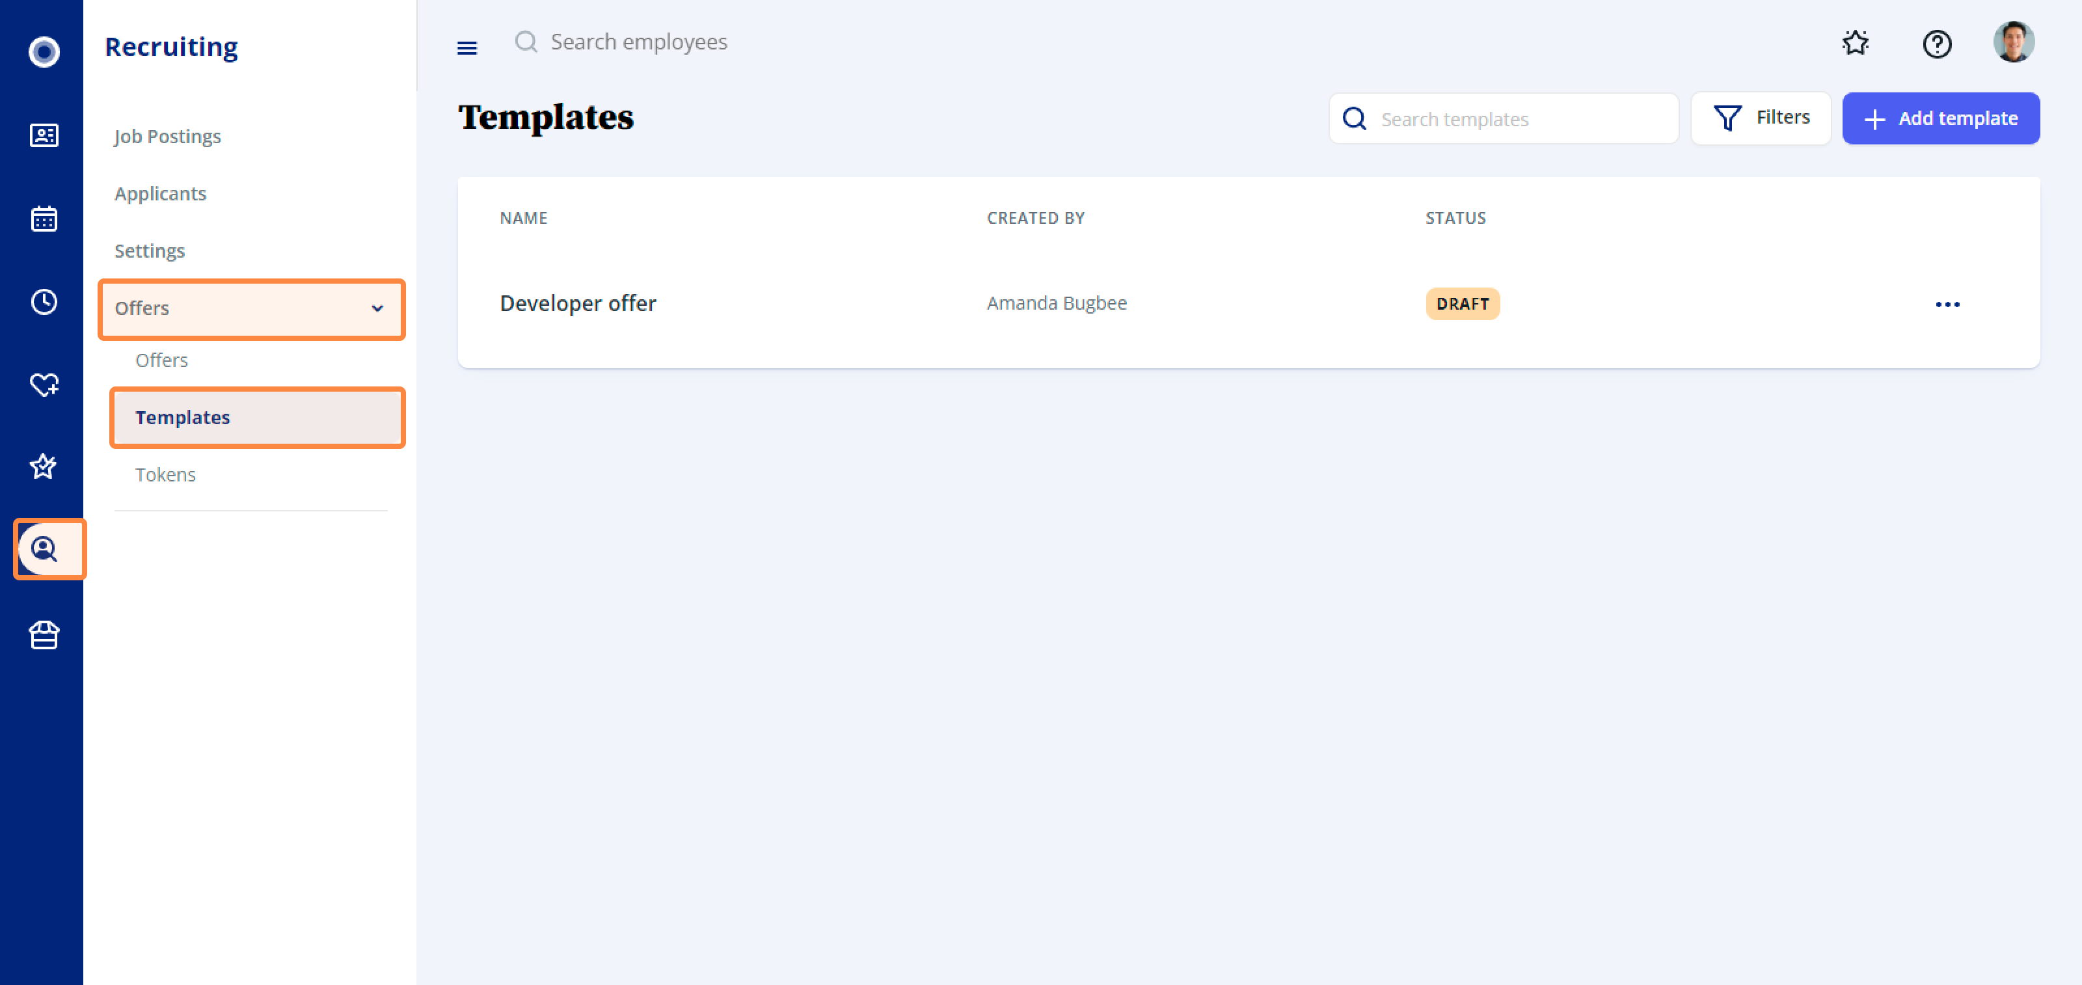This screenshot has height=985, width=2082.
Task: Open the heart plus benefits icon
Action: (44, 385)
